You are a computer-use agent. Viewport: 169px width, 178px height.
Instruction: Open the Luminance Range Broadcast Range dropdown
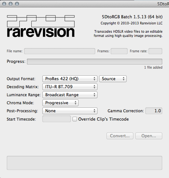pos(70,95)
